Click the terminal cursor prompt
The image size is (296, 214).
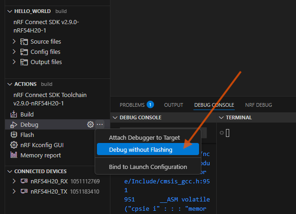[227, 133]
